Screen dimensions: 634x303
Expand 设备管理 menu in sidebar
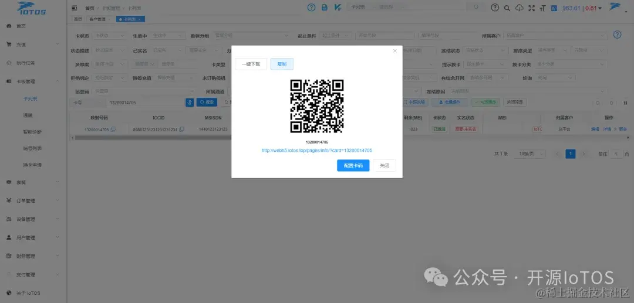point(33,219)
